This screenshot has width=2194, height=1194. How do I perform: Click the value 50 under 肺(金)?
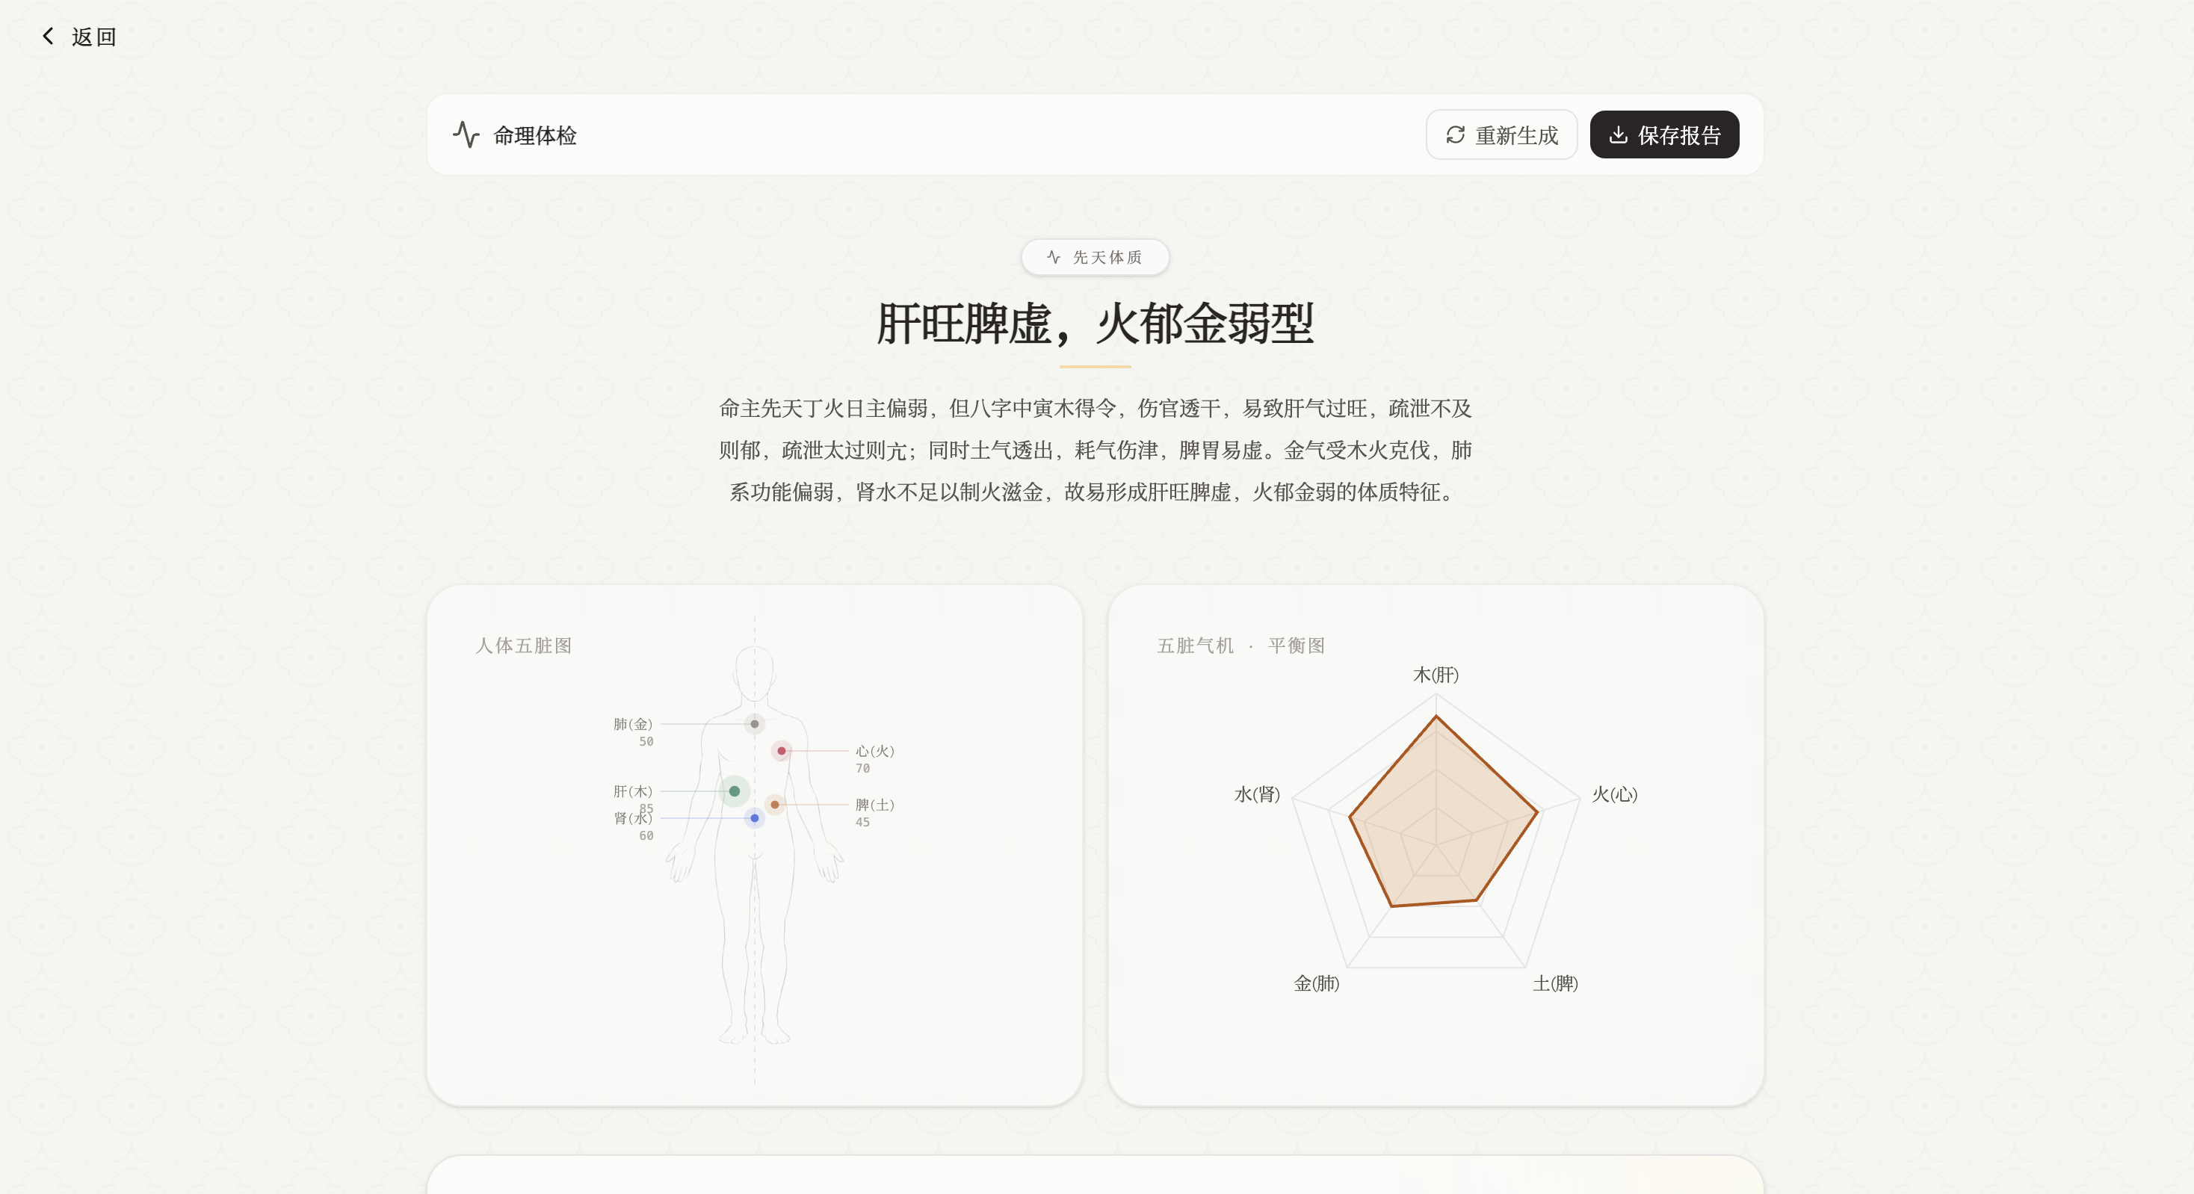click(646, 742)
